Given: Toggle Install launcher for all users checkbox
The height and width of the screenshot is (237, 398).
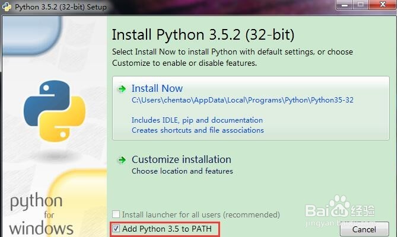Looking at the screenshot, I should pos(117,214).
